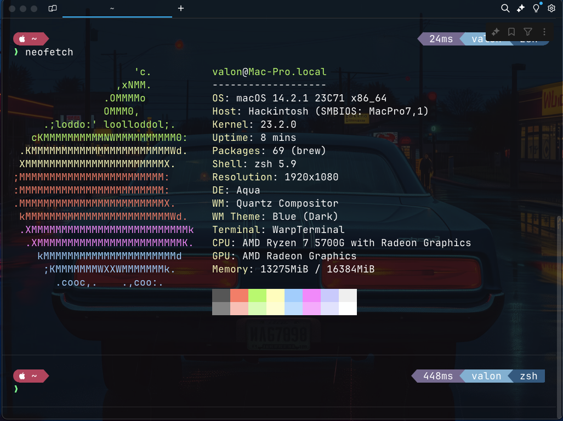Click the CPU: AMD Ryzen 7 5700G line
This screenshot has height=421, width=563.
(x=342, y=243)
